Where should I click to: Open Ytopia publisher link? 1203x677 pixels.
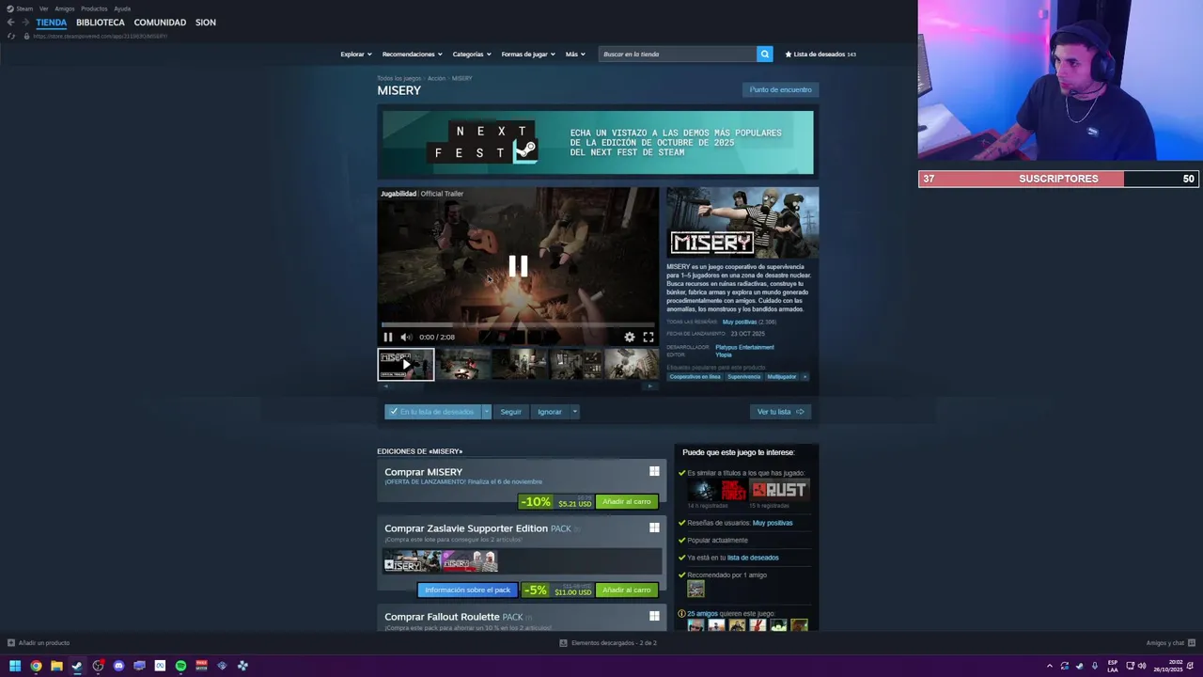(724, 354)
